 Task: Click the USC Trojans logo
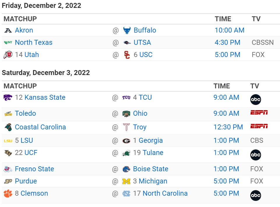[x=127, y=55]
